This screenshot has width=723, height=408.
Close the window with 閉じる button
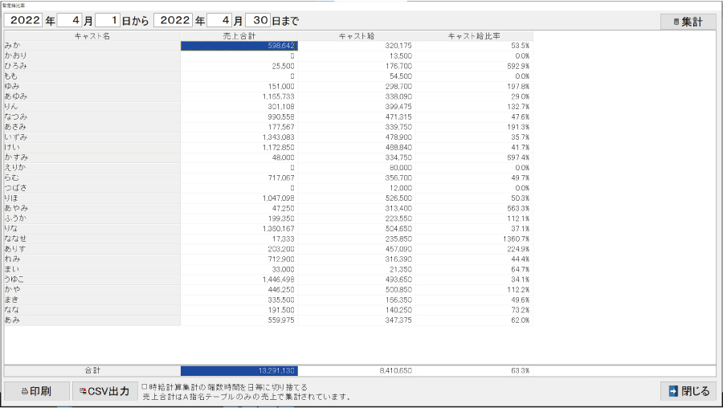tap(688, 391)
